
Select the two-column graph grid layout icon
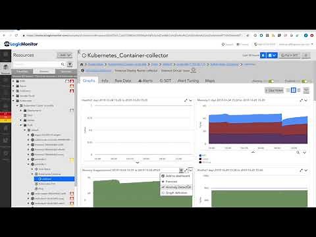pos(294,90)
